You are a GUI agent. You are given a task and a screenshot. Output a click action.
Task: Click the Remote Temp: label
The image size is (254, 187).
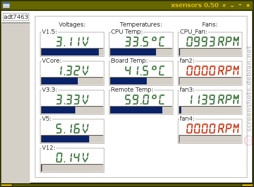(x=132, y=90)
